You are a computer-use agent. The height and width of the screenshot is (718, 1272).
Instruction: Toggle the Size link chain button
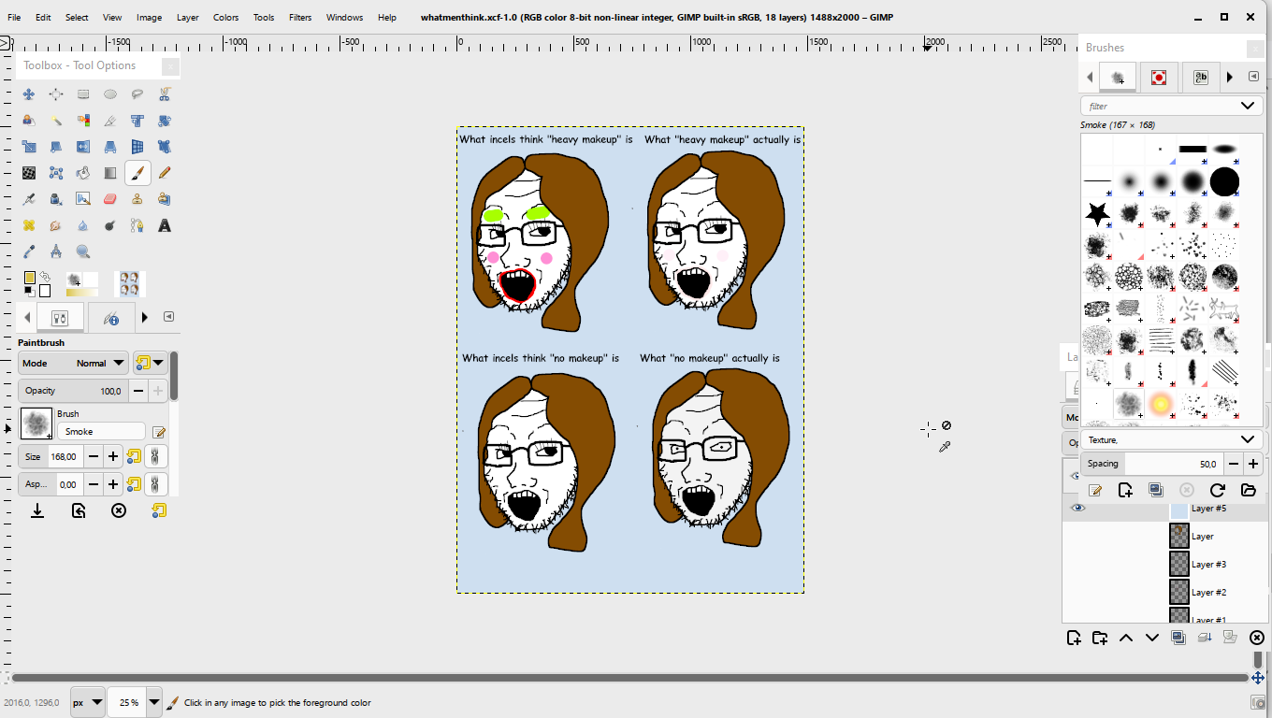155,456
